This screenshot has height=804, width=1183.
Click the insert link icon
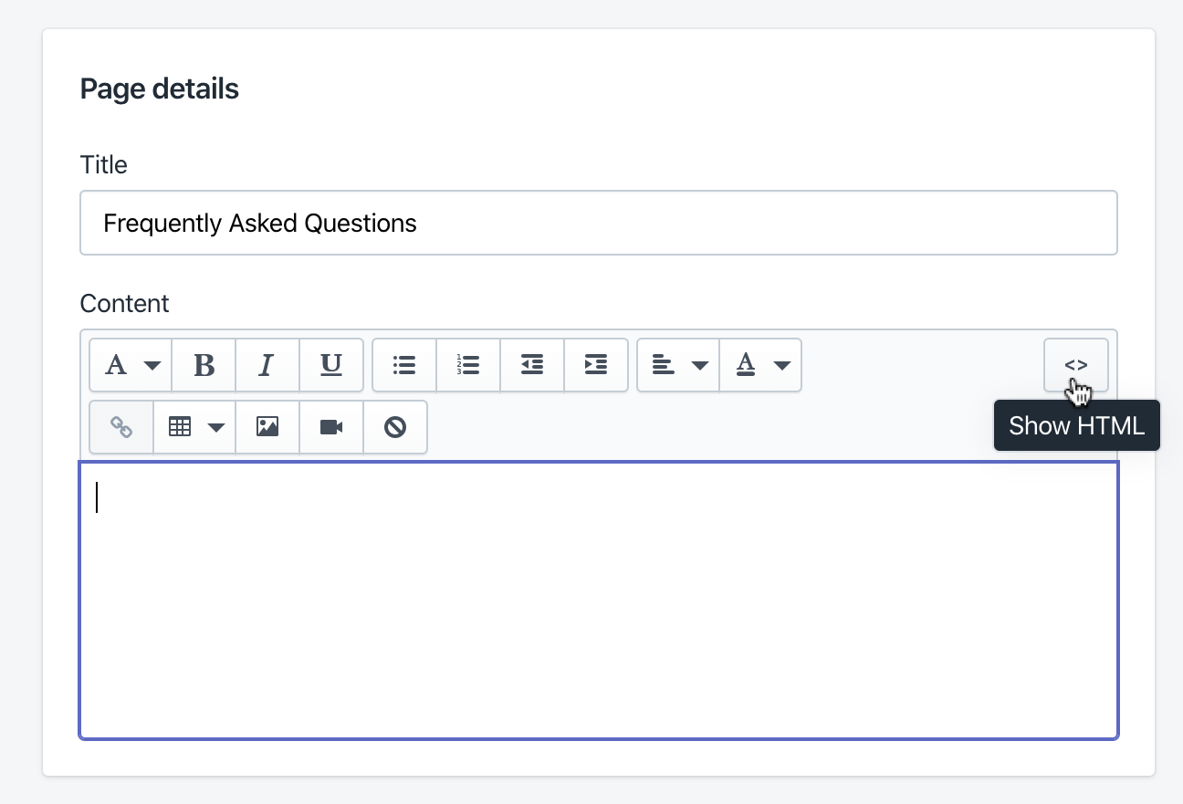tap(121, 426)
